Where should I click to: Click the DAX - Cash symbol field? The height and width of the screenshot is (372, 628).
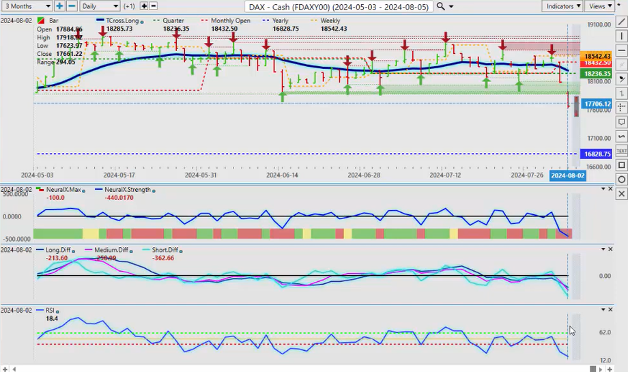[339, 6]
